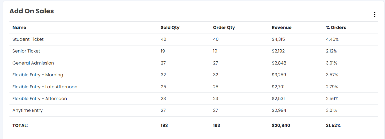The width and height of the screenshot is (385, 139).
Task: Sort by Sold Qty column header
Action: pos(170,27)
